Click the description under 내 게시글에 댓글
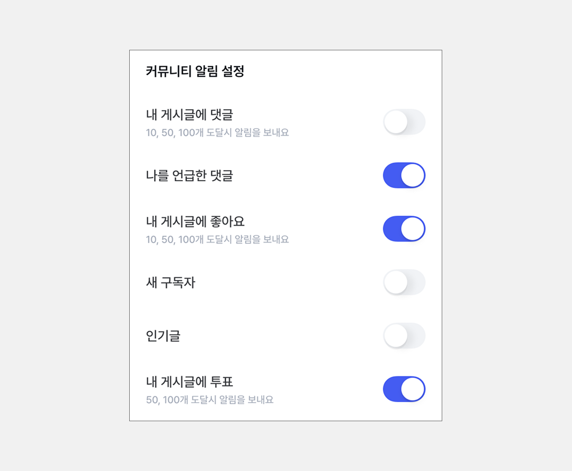 point(217,132)
